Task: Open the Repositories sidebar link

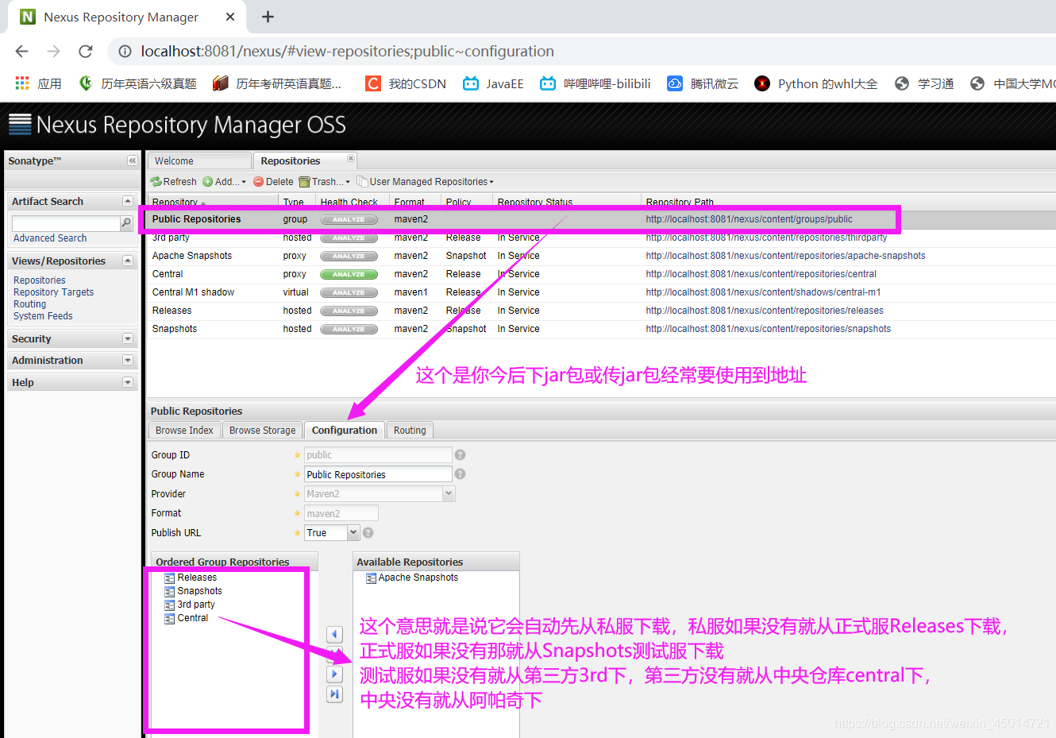Action: coord(40,280)
